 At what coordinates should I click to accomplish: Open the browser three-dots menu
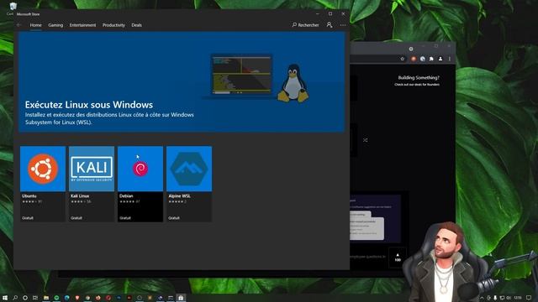click(450, 59)
